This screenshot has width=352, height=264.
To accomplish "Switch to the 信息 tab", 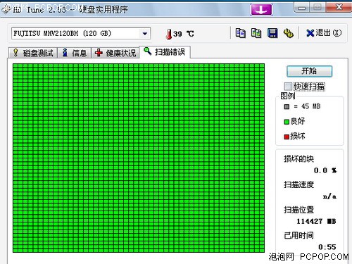I will [x=74, y=53].
